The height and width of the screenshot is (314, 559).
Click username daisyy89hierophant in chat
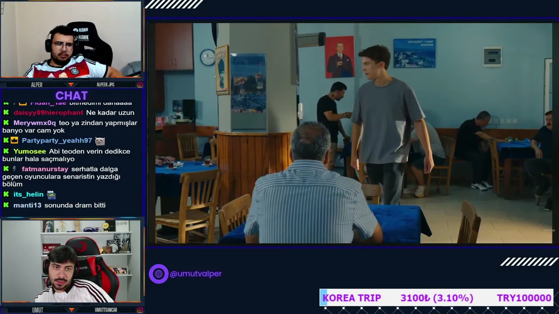(48, 113)
